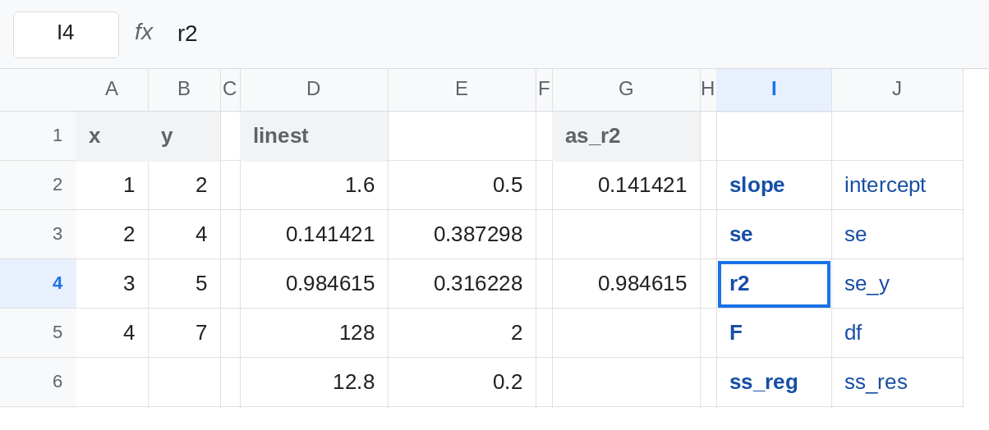Screen dimensions: 989x430
Task: Click cell A3 with value 2
Action: coord(112,234)
